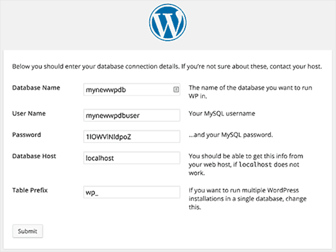Click the autofill icon in Database Name field
Screen dimensions: 336x252
pyautogui.click(x=176, y=89)
